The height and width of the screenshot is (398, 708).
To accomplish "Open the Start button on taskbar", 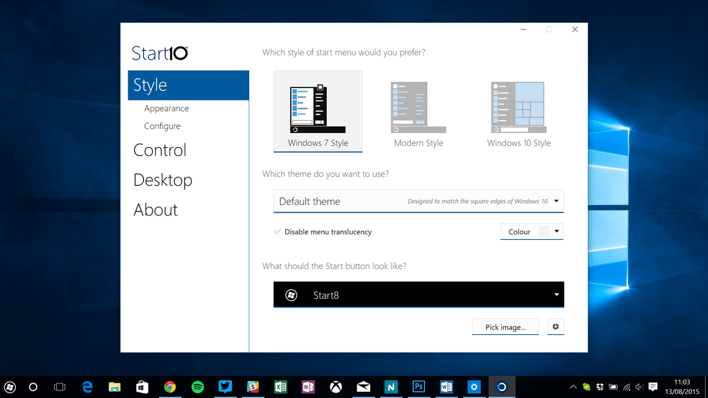I will 10,387.
